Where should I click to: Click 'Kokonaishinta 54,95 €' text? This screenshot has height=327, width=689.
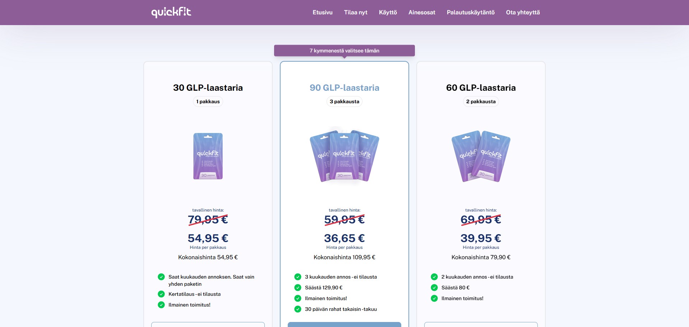point(208,257)
